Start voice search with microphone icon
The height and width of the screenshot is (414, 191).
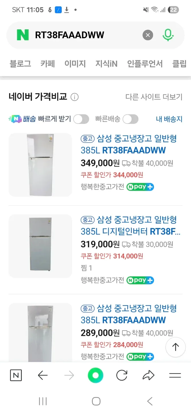tap(168, 35)
